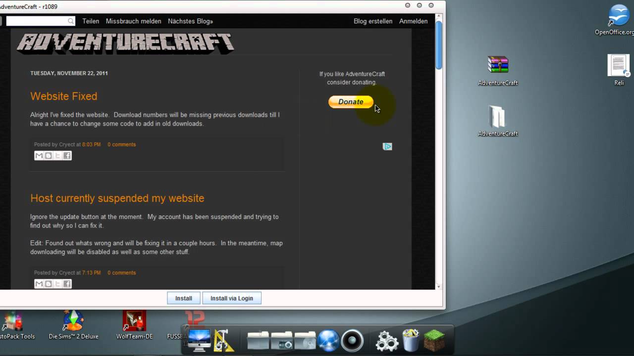Open the Website Fixed post title

(63, 96)
